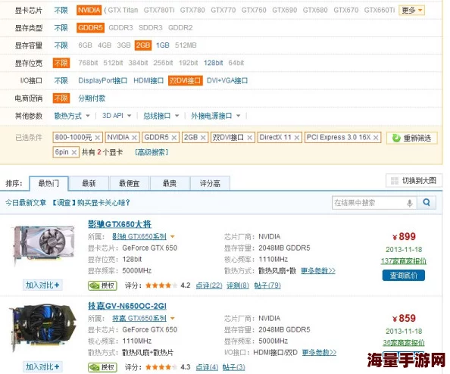Remove the 800-1000元 filter tag
Image resolution: width=450 pixels, height=374 pixels.
[x=98, y=138]
